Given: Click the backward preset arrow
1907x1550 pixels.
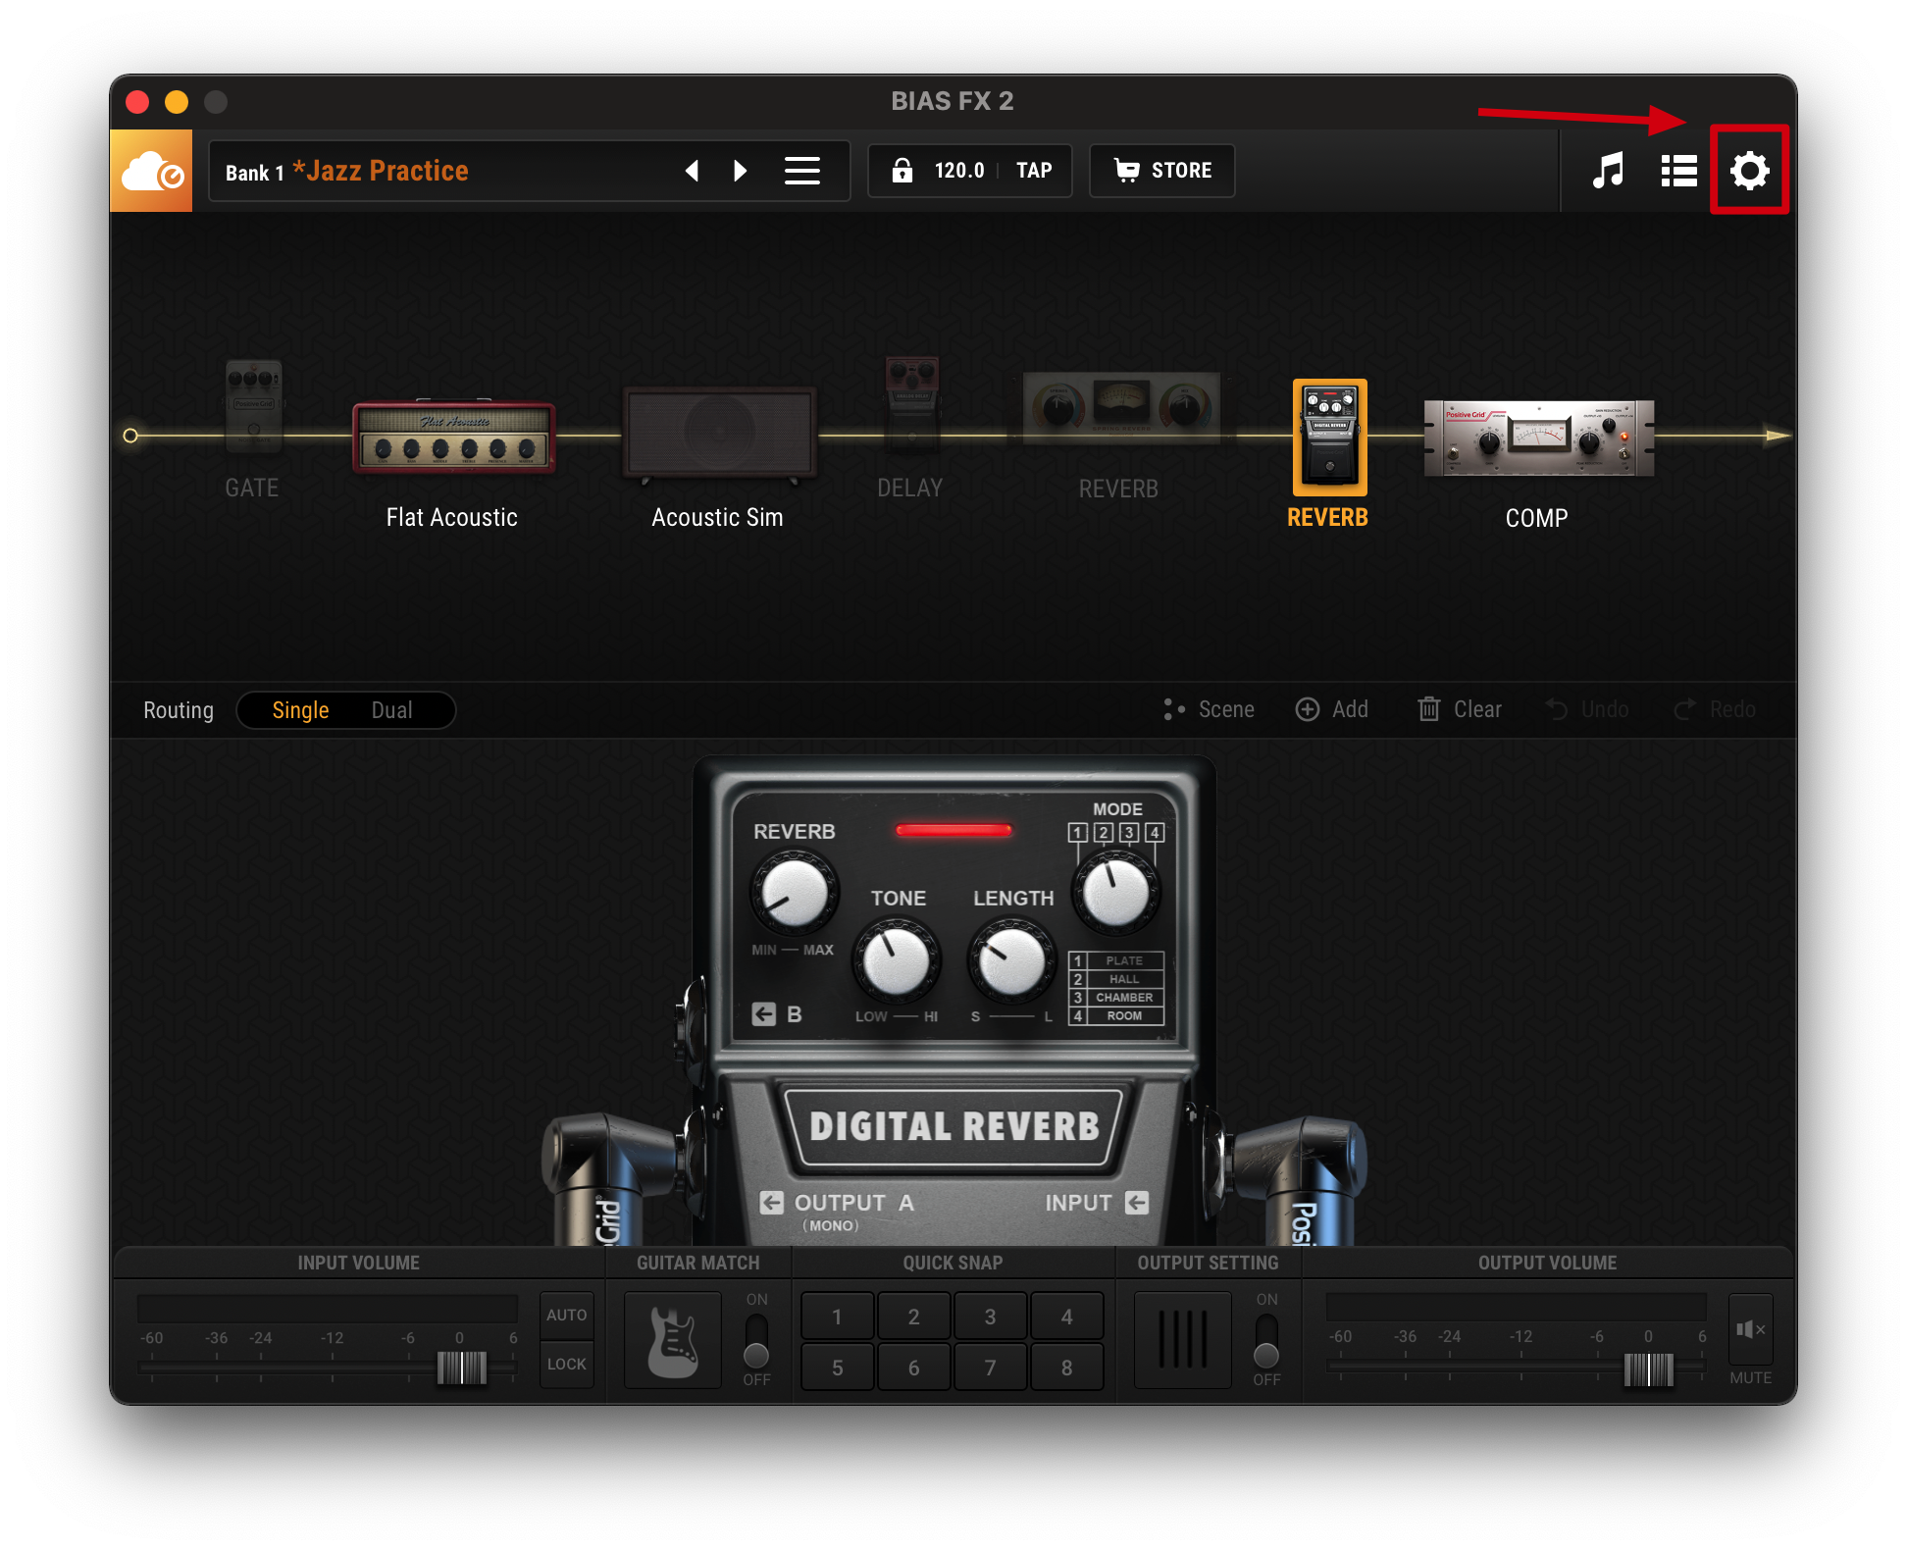Looking at the screenshot, I should [697, 170].
